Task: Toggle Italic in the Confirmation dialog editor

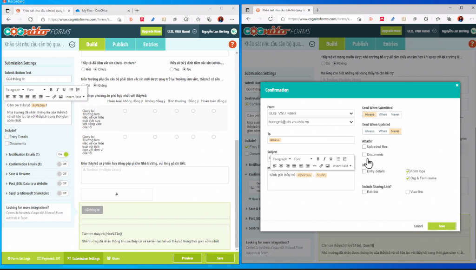Action: (324, 159)
